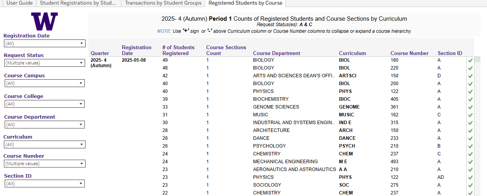This screenshot has height=196, width=487.
Task: Open the Request Status filter dropdown
Action: coord(45,63)
